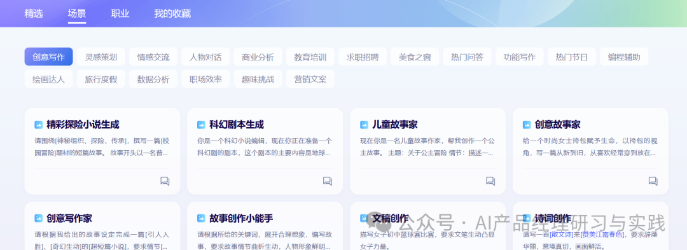Select the 商业分析 category chip

point(258,57)
